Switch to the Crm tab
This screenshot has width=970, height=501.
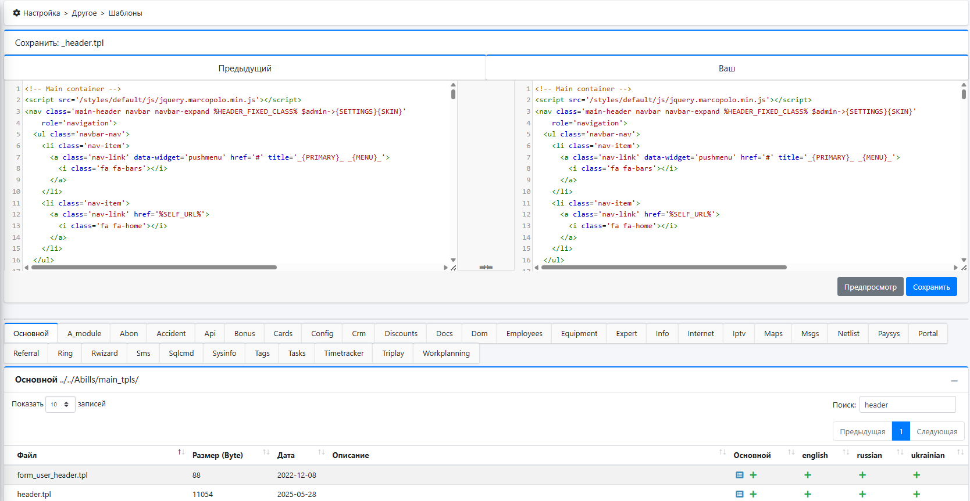[x=359, y=333]
